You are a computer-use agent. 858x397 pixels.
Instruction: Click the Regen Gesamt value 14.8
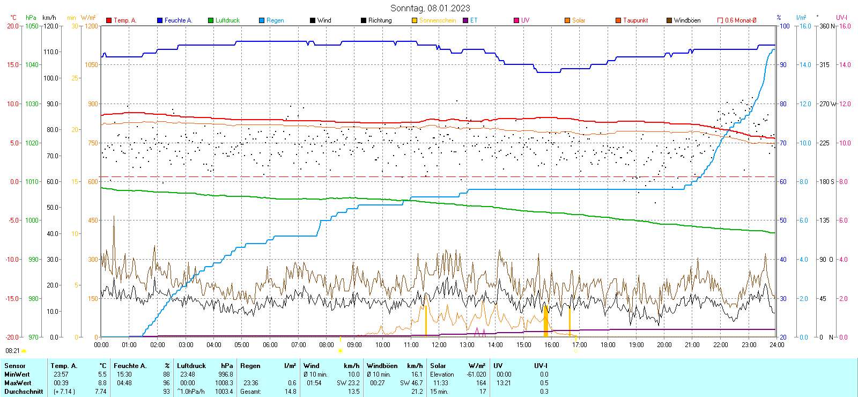click(290, 392)
